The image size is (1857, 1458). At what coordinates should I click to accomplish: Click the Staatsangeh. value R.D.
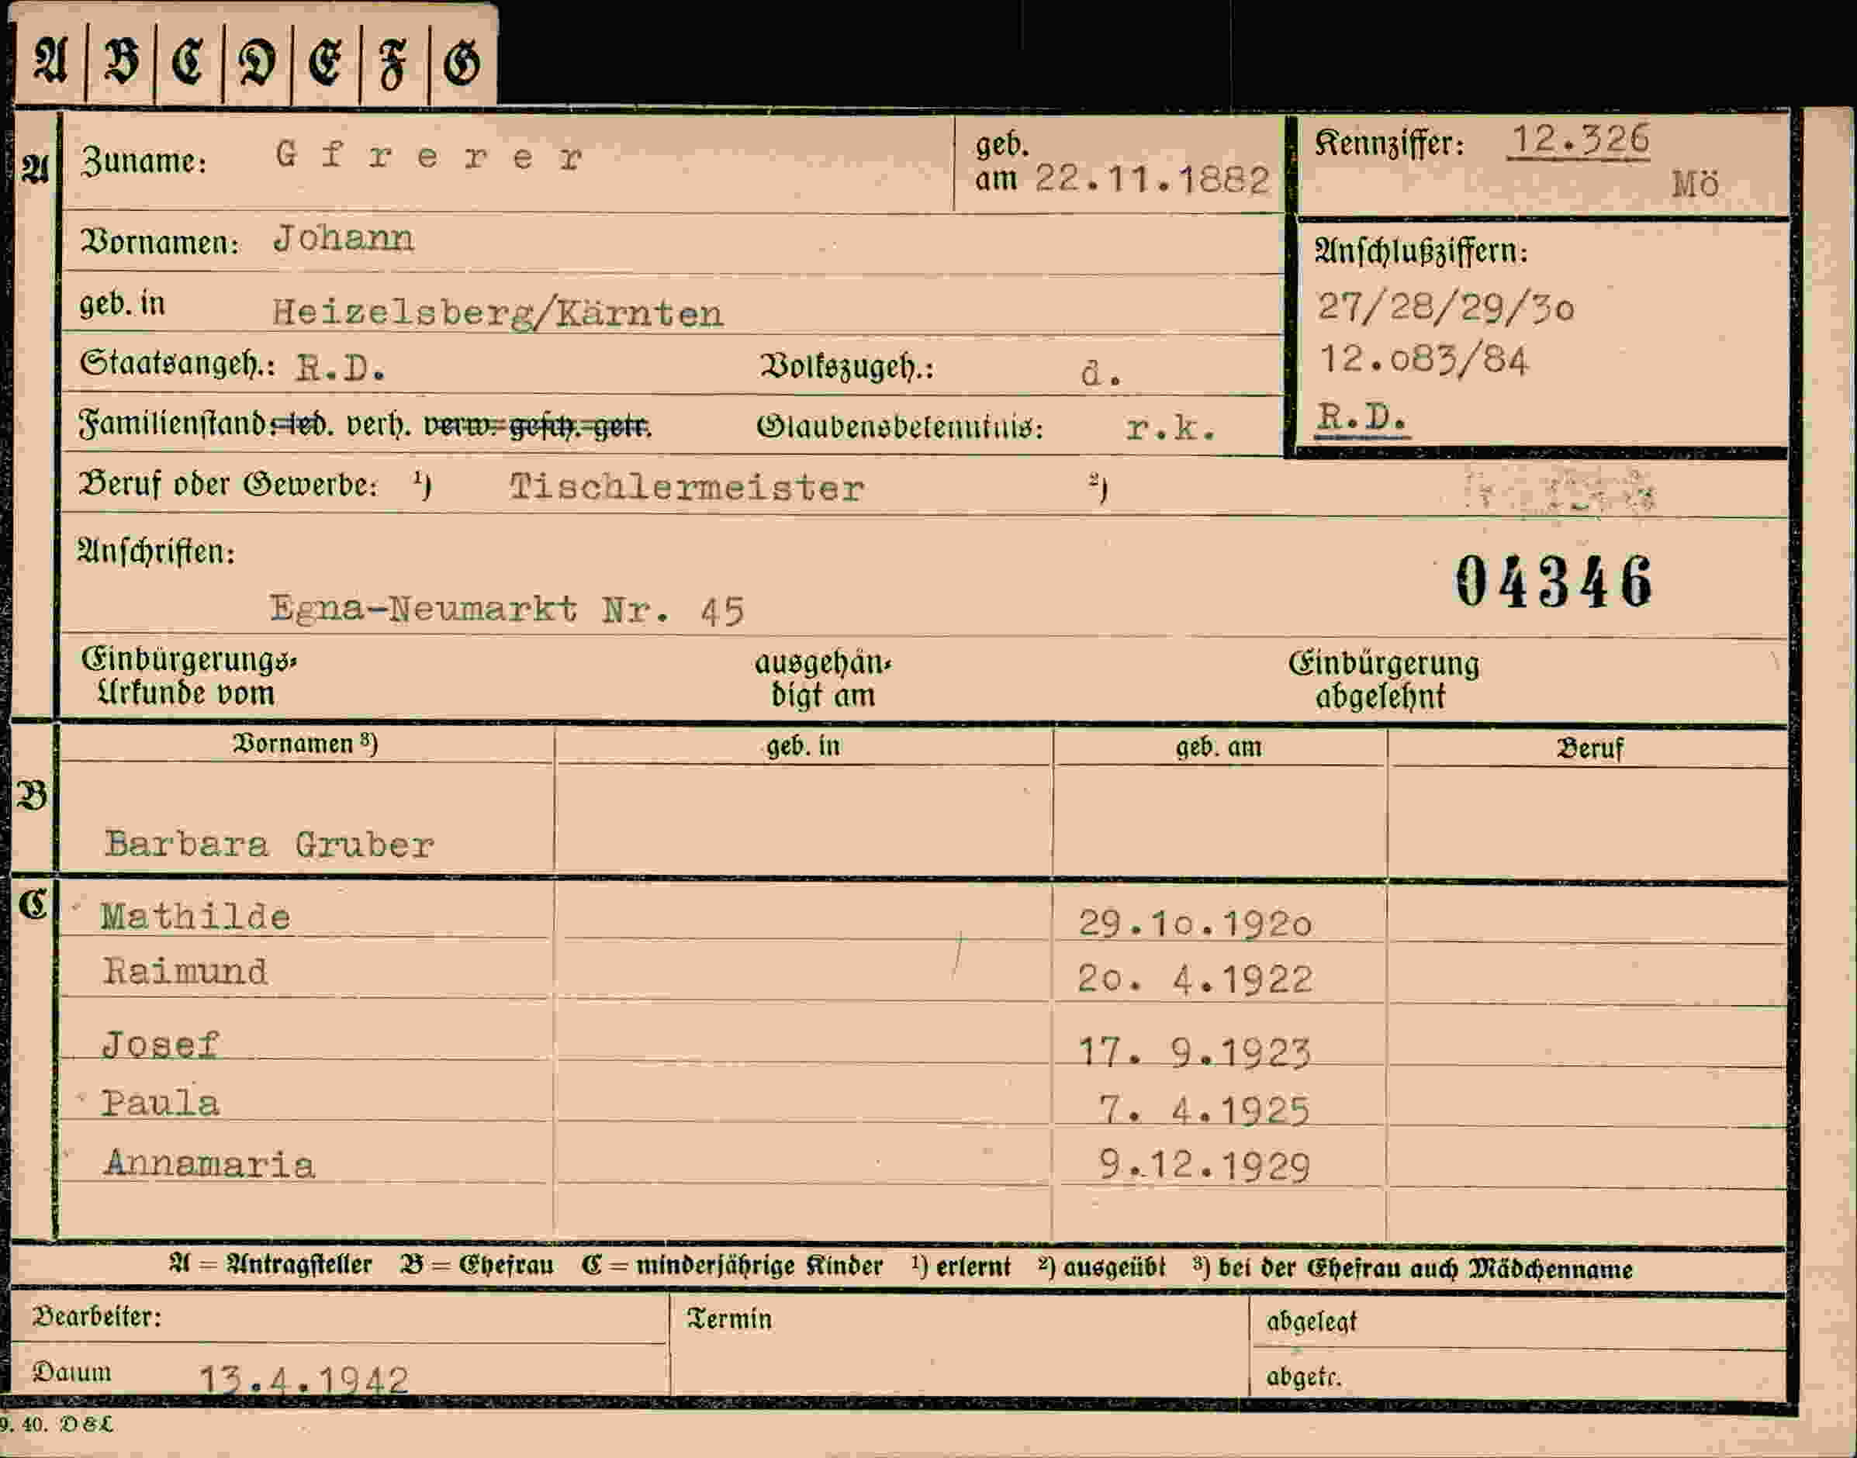coord(340,367)
